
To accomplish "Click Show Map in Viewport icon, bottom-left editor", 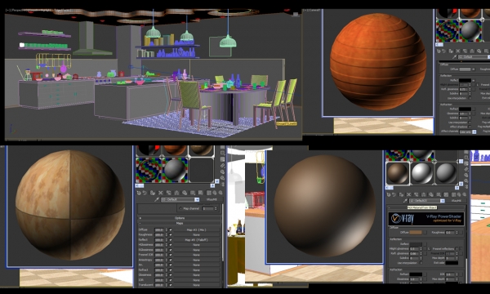I will (201, 193).
